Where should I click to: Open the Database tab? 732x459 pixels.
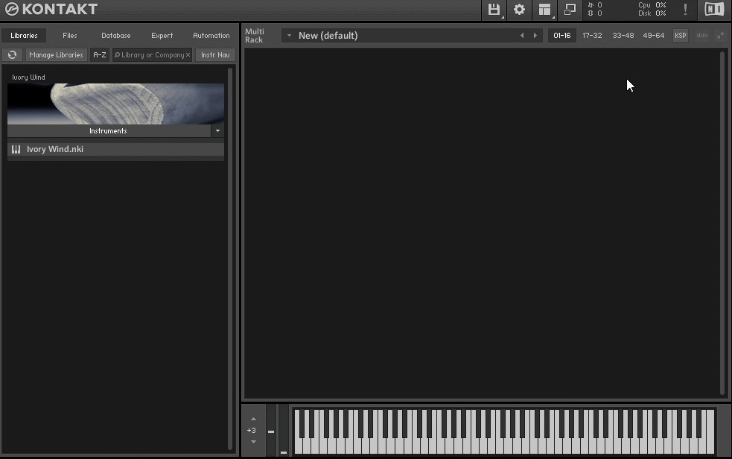point(115,36)
